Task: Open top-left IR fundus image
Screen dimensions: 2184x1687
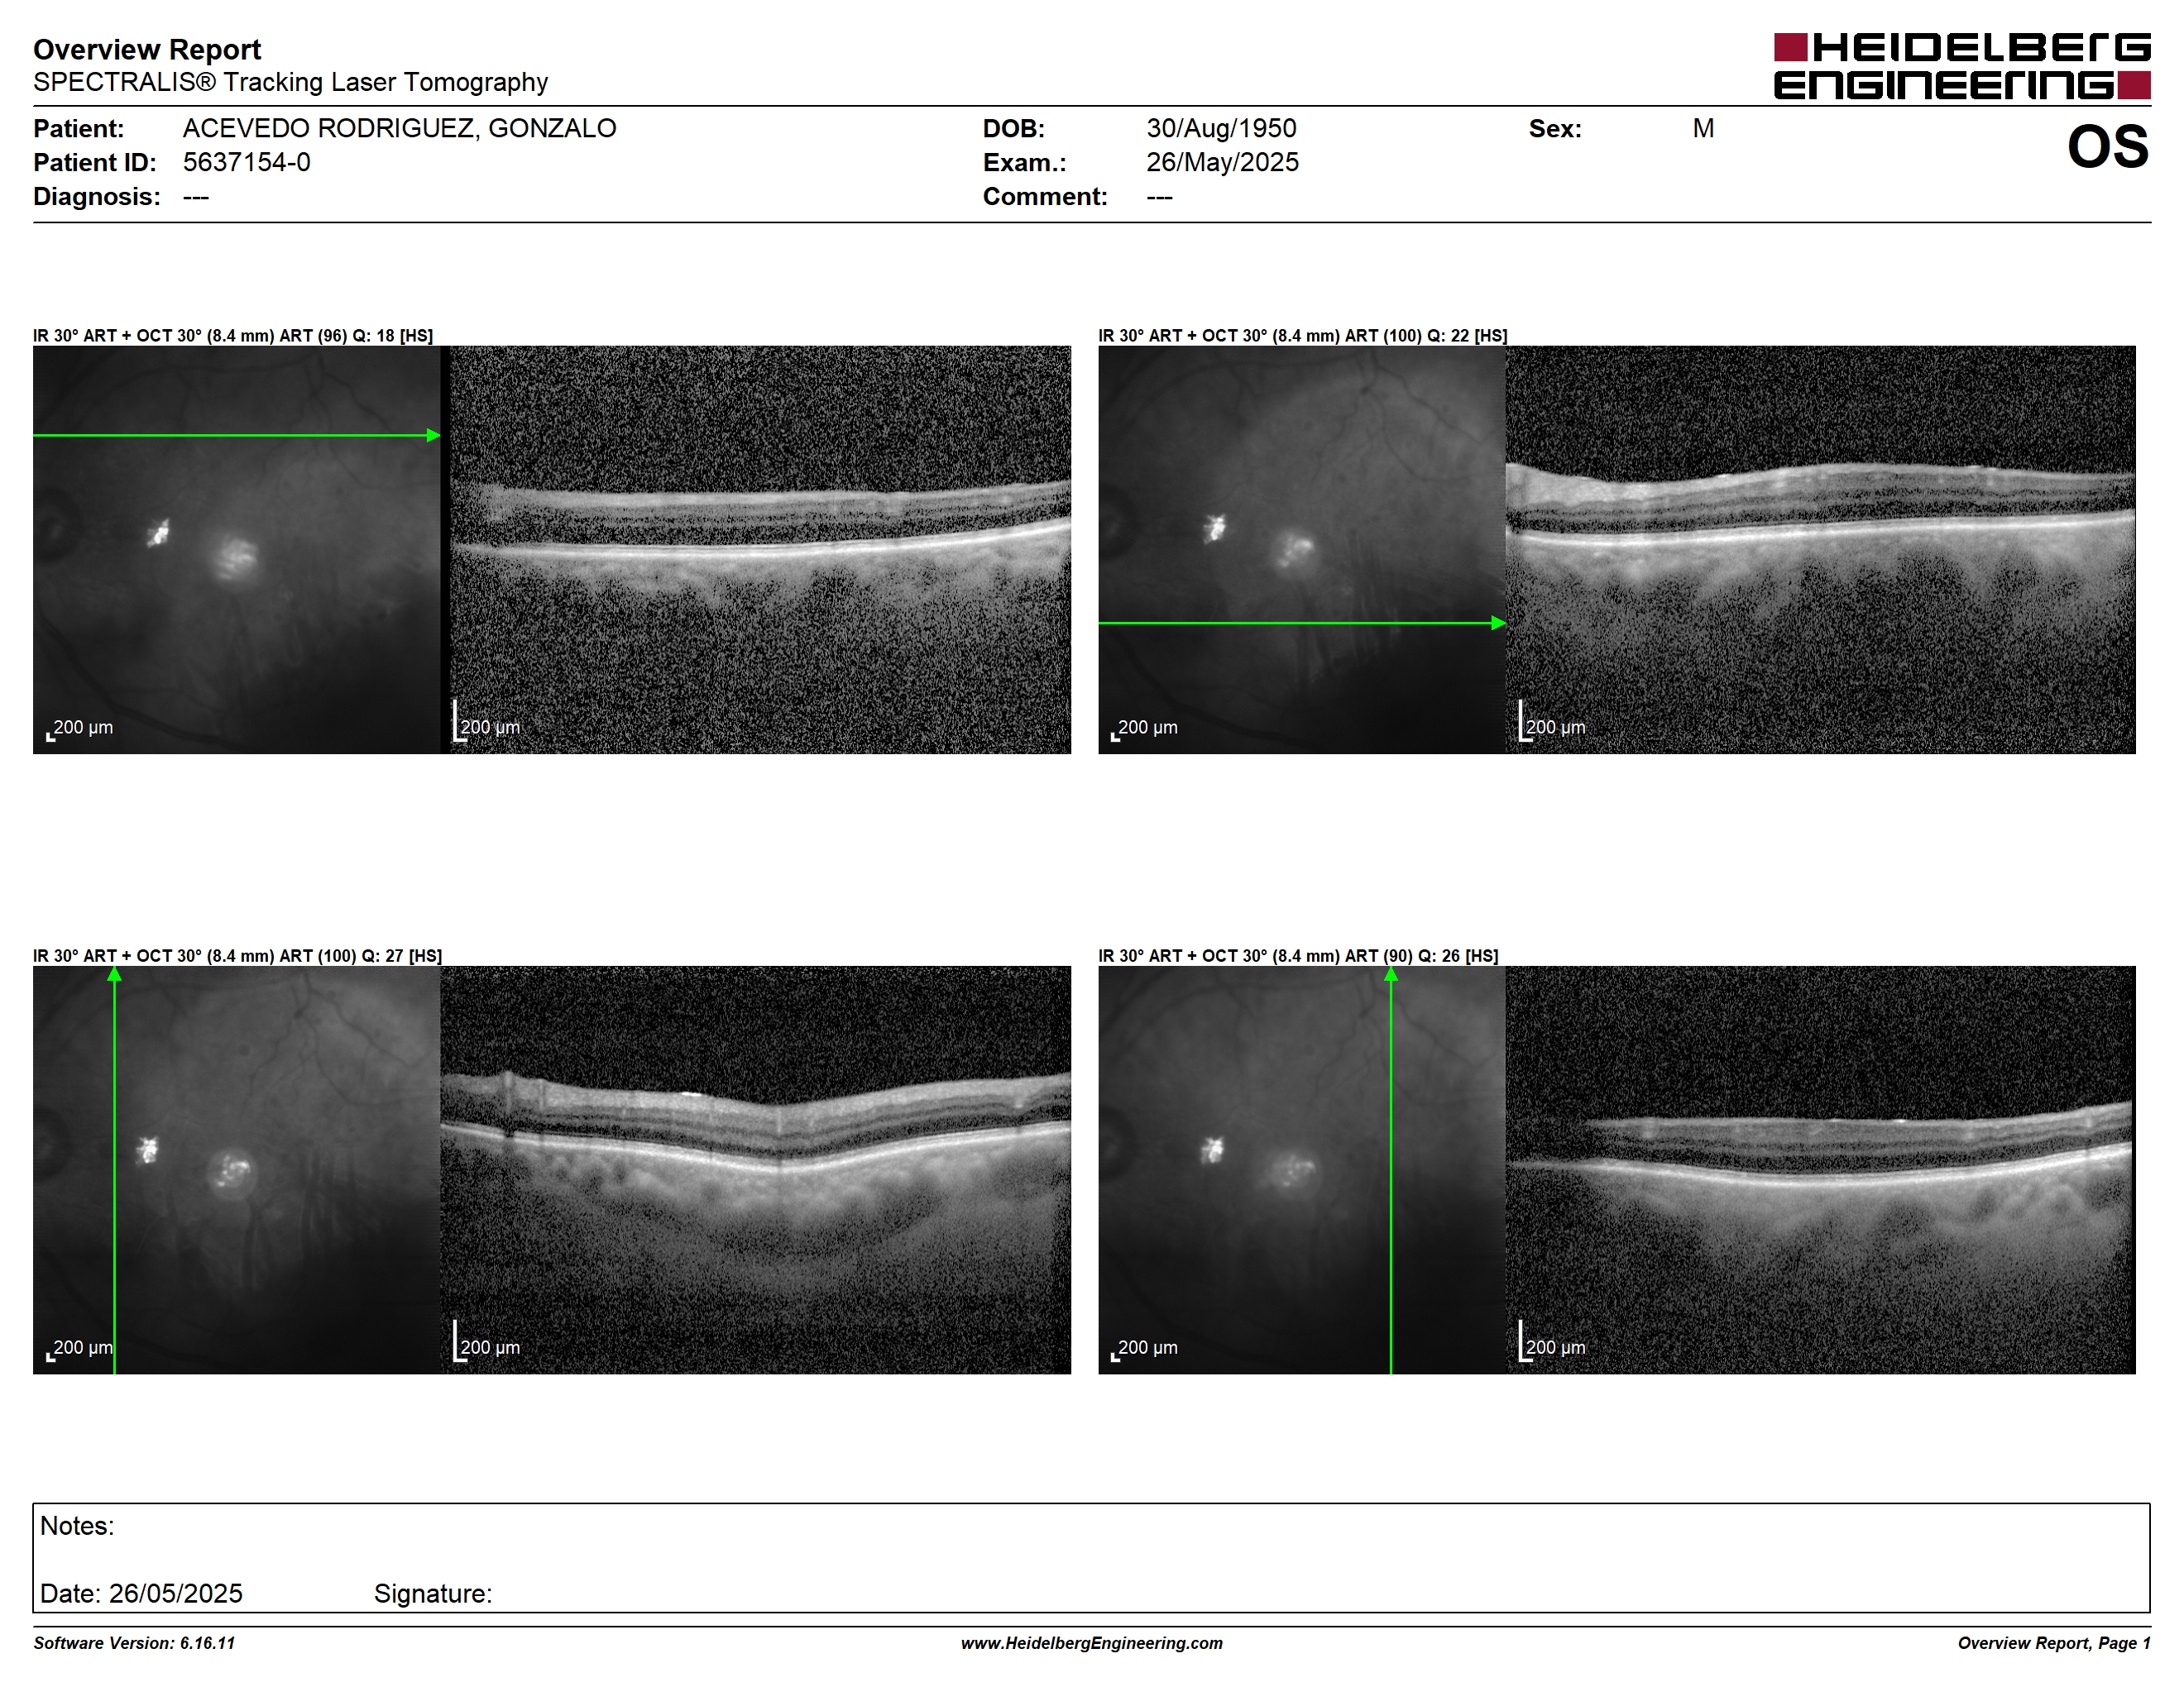Action: (x=236, y=550)
